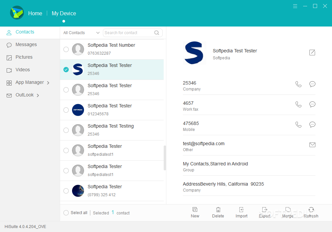Toggle the Select all checkbox
Viewport: 332px width, 232px height.
[x=66, y=212]
